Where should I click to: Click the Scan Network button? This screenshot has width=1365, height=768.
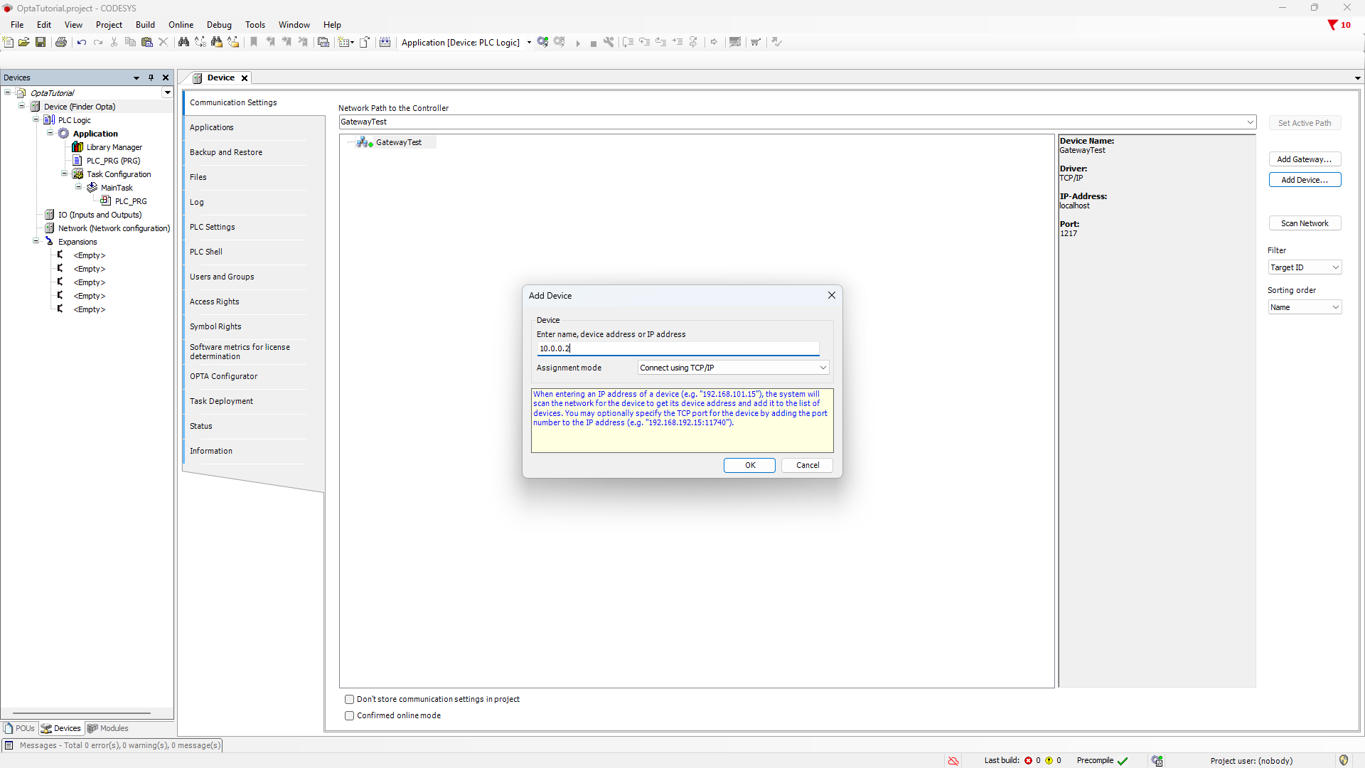click(x=1305, y=223)
